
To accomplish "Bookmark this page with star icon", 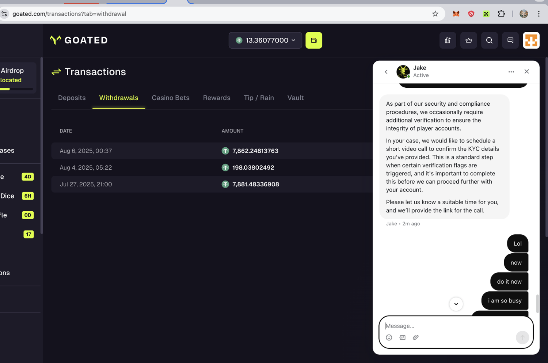I will coord(435,14).
